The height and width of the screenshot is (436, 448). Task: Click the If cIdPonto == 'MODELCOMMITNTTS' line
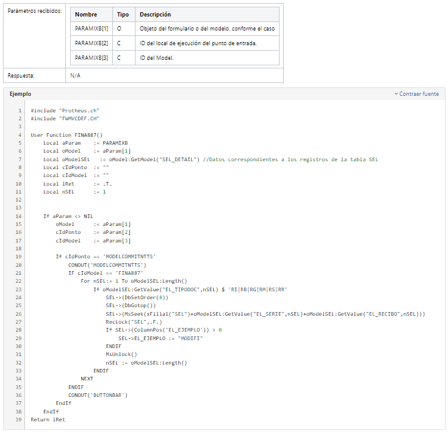106,256
